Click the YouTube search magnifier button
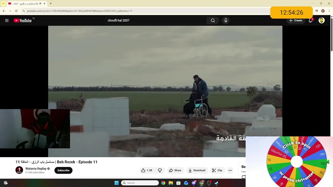The width and height of the screenshot is (333, 187). coord(213,21)
